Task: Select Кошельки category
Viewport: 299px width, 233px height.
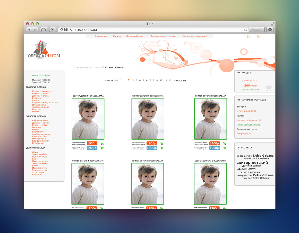Action: coord(37,175)
